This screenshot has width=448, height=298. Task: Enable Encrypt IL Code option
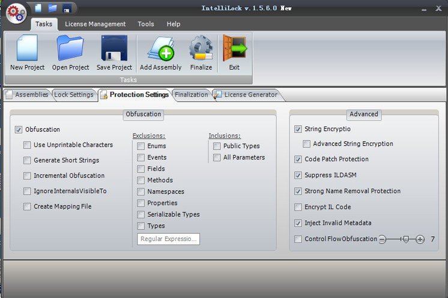(298, 207)
